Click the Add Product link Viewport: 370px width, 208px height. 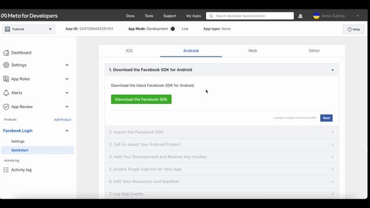(x=62, y=120)
